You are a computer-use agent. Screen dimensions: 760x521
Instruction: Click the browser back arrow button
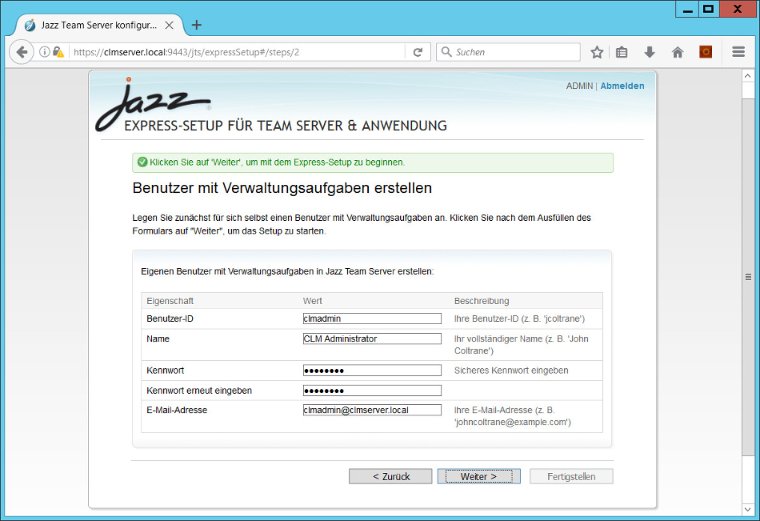pos(22,52)
